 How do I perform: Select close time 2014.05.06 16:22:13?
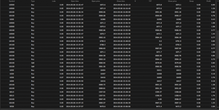(x=122, y=5)
